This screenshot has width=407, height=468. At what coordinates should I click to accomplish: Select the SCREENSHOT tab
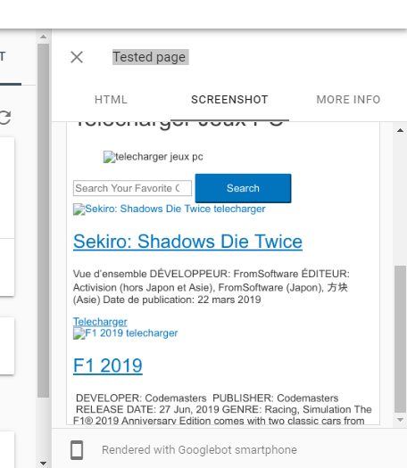[229, 100]
